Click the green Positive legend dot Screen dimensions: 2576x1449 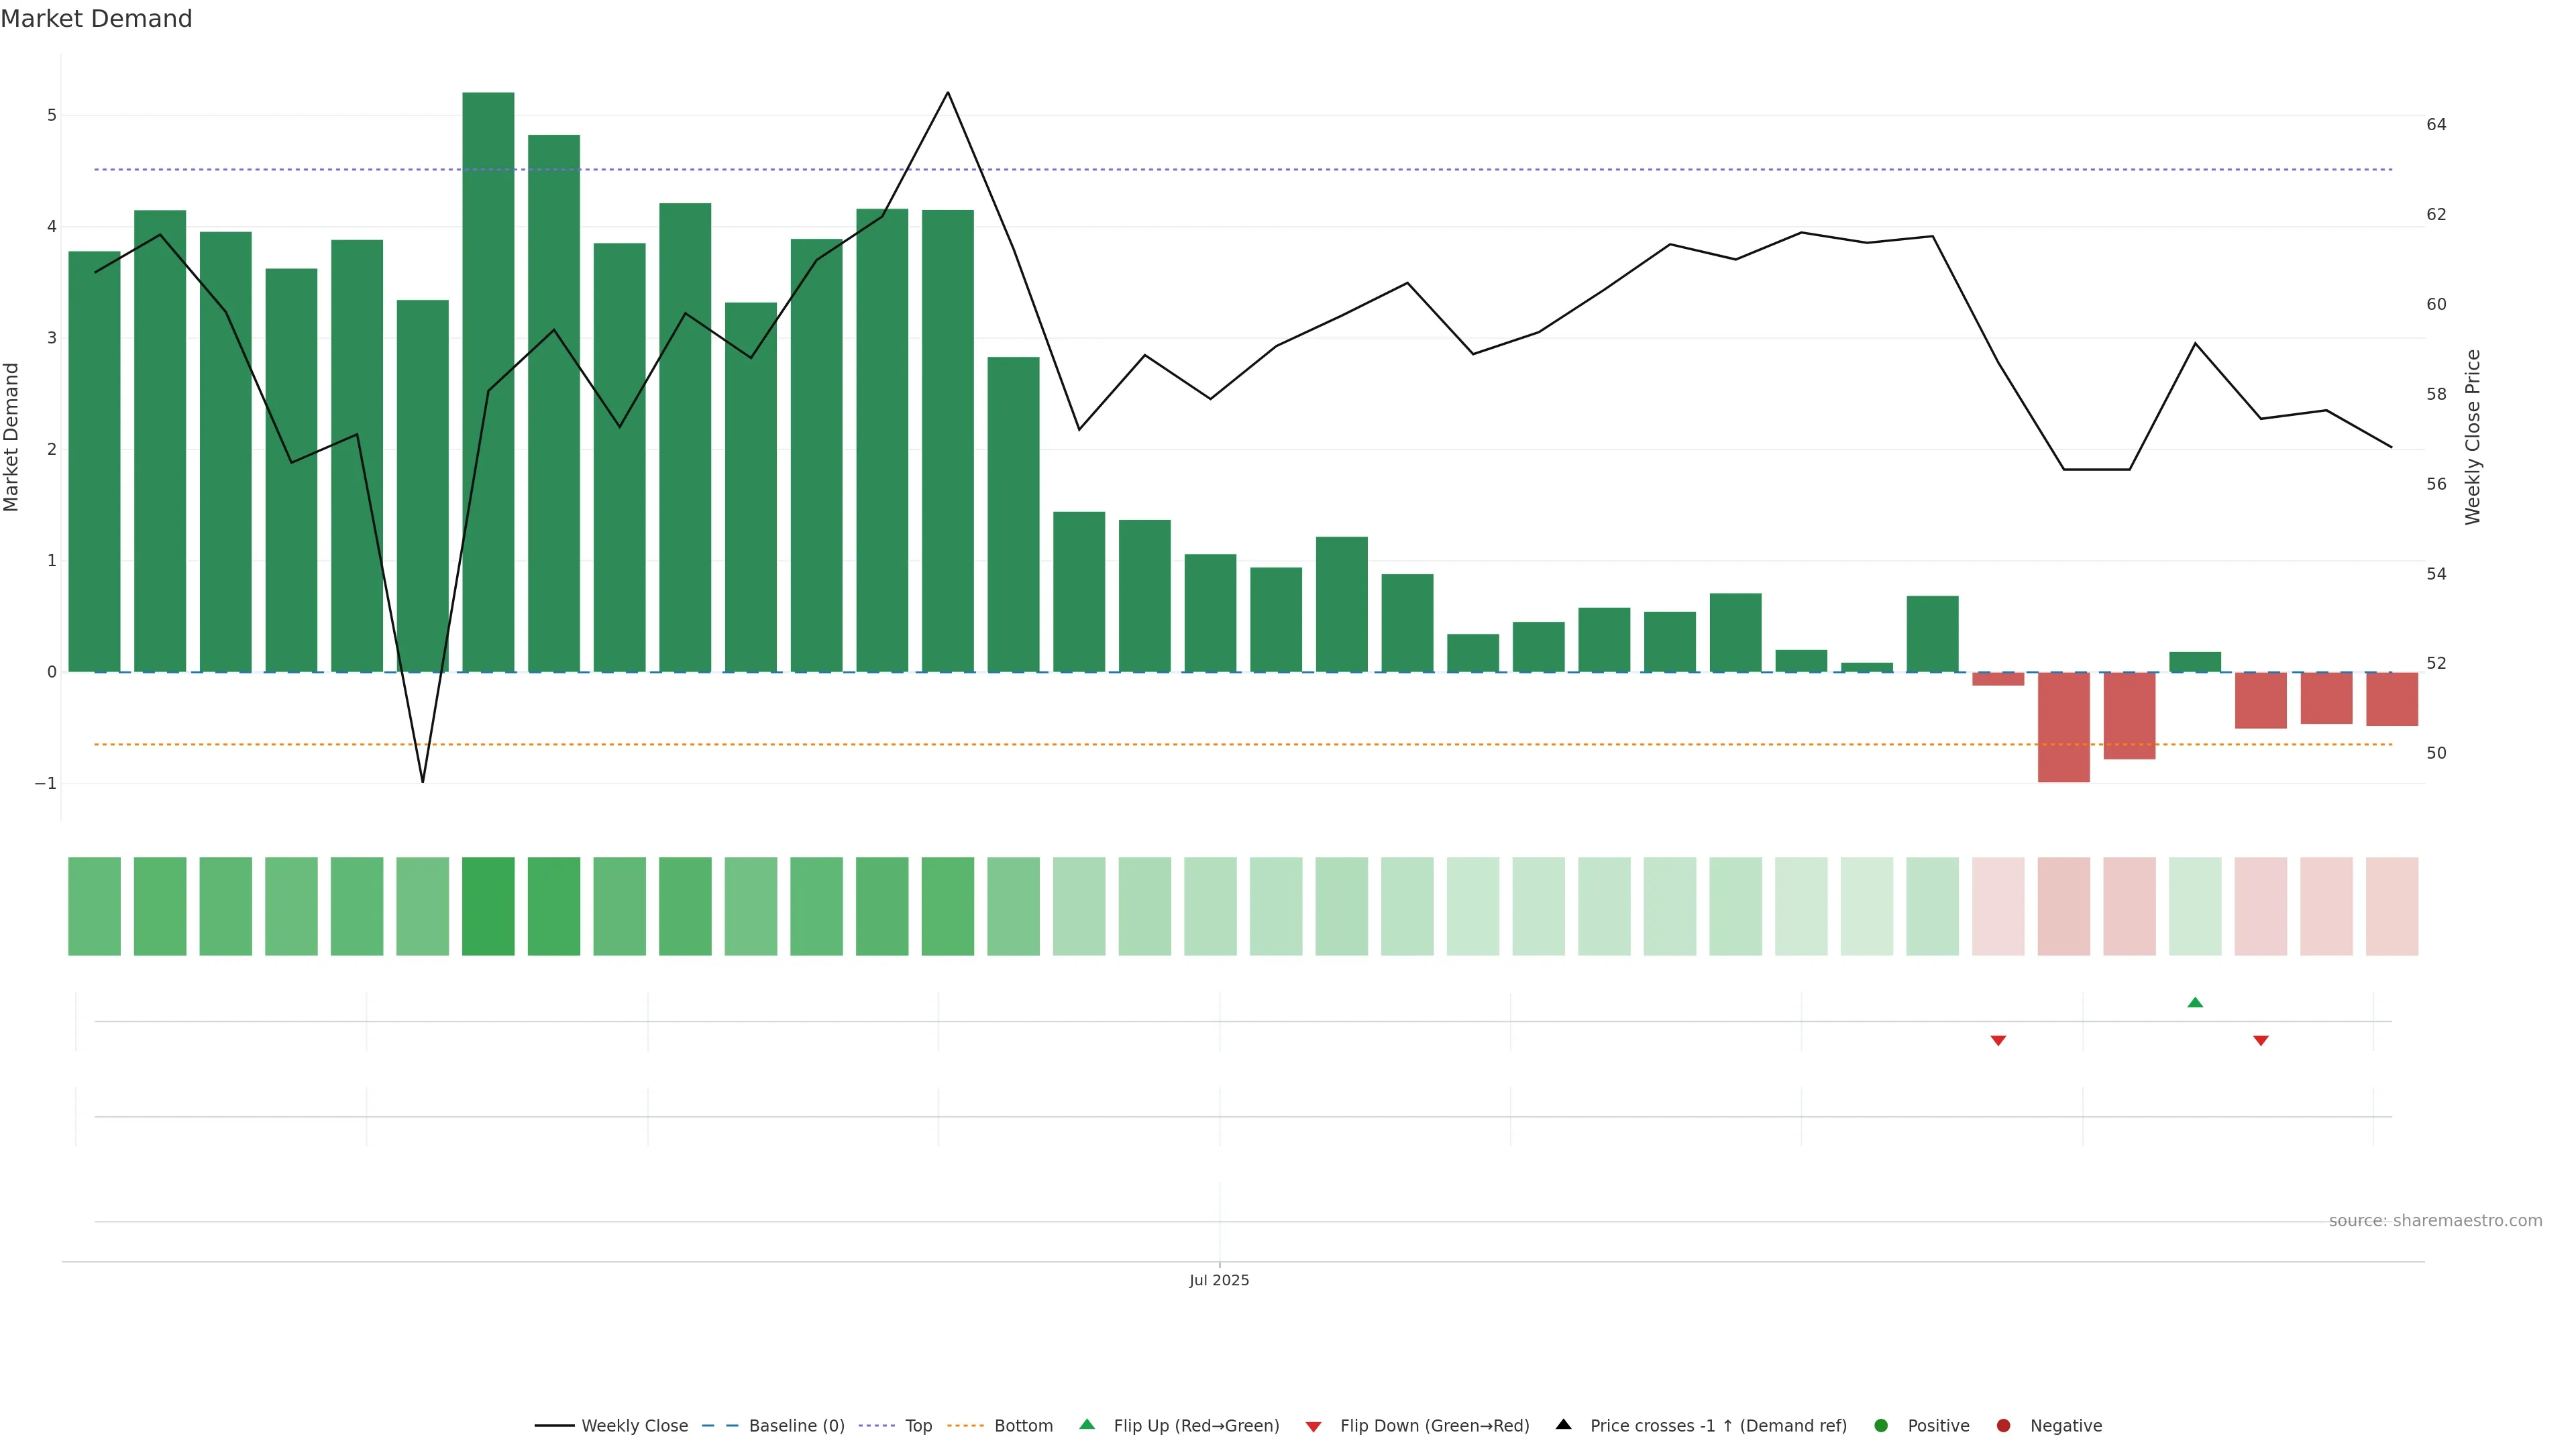click(1881, 1425)
